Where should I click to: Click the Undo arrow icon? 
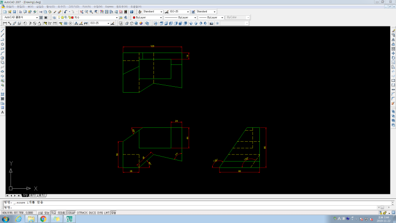(x=65, y=11)
